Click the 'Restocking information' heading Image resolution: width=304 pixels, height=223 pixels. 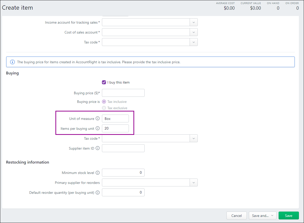27,162
